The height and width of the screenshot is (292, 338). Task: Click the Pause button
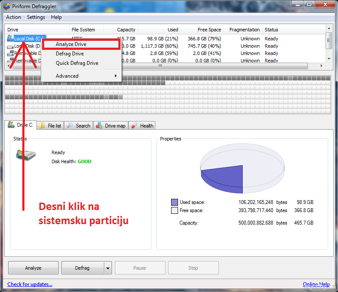point(140,268)
